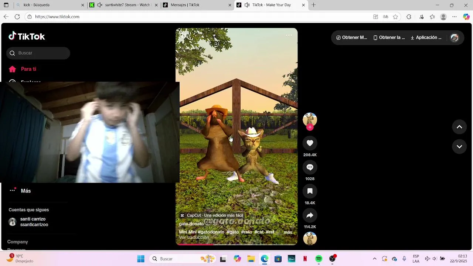Seek within the video progress bar
The height and width of the screenshot is (266, 473).
click(x=236, y=244)
